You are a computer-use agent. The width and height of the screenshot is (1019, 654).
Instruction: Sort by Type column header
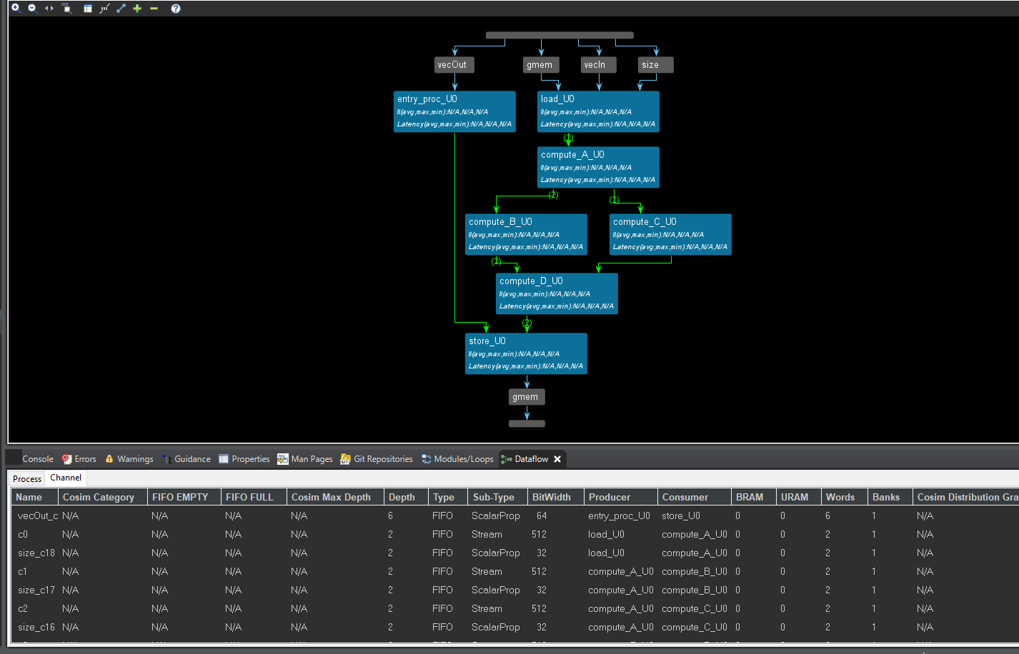[448, 497]
